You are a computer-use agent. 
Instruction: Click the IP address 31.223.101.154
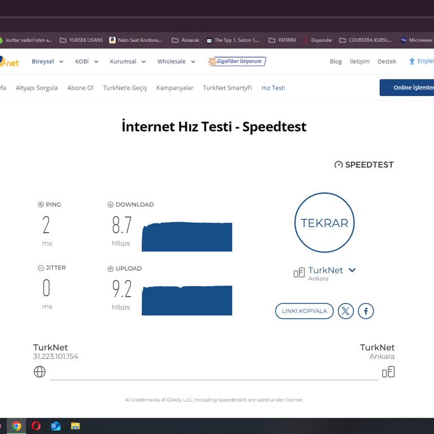pos(55,357)
